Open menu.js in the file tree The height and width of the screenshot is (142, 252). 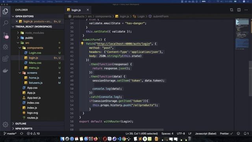(x=34, y=67)
